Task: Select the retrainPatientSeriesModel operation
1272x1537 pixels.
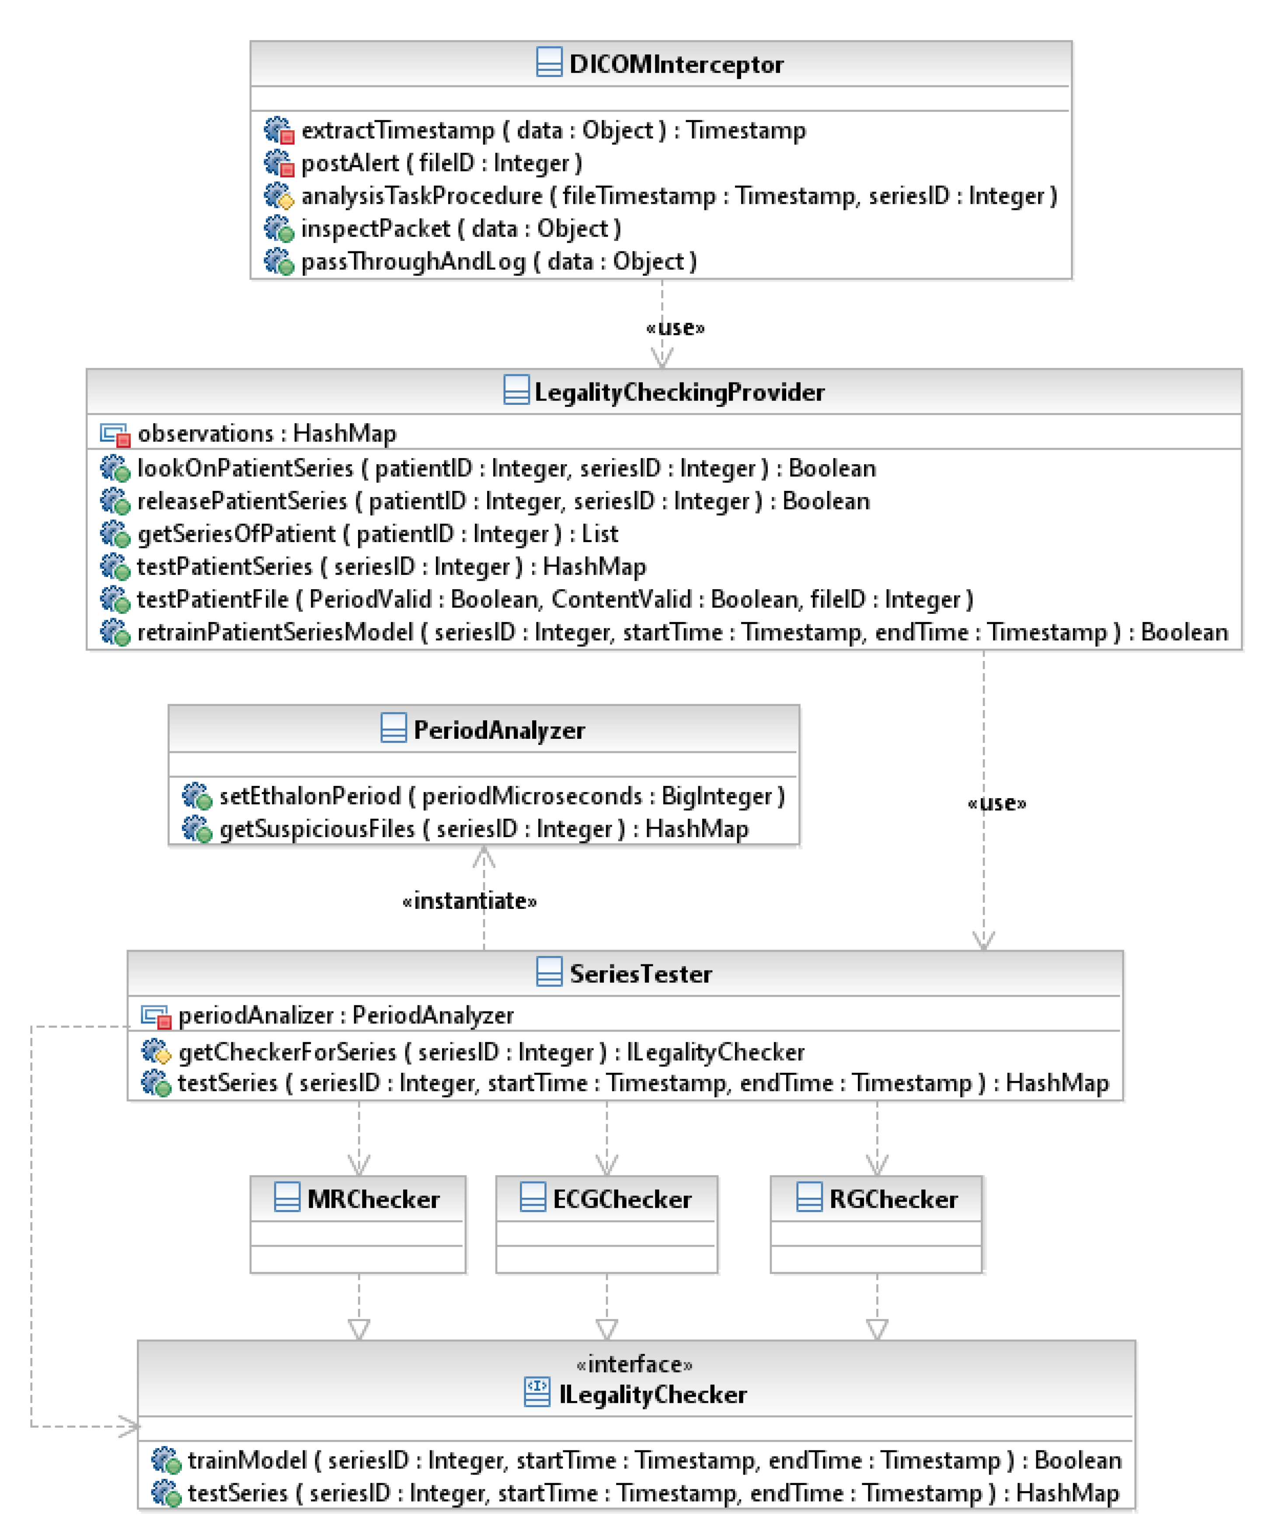Action: [x=681, y=632]
